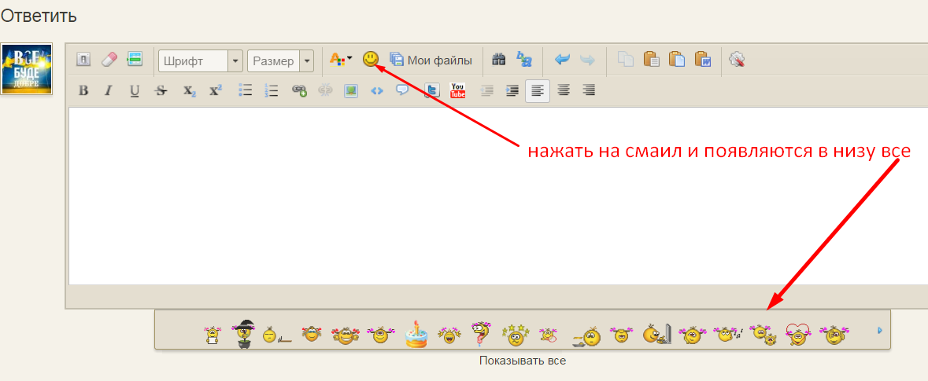This screenshot has height=381, width=928.
Task: Click the binoculars find icon
Action: pyautogui.click(x=498, y=60)
